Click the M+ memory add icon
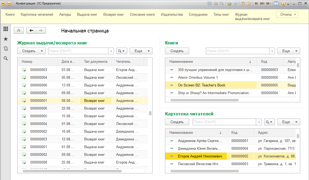This screenshot has height=180, width=309. tap(262, 3)
